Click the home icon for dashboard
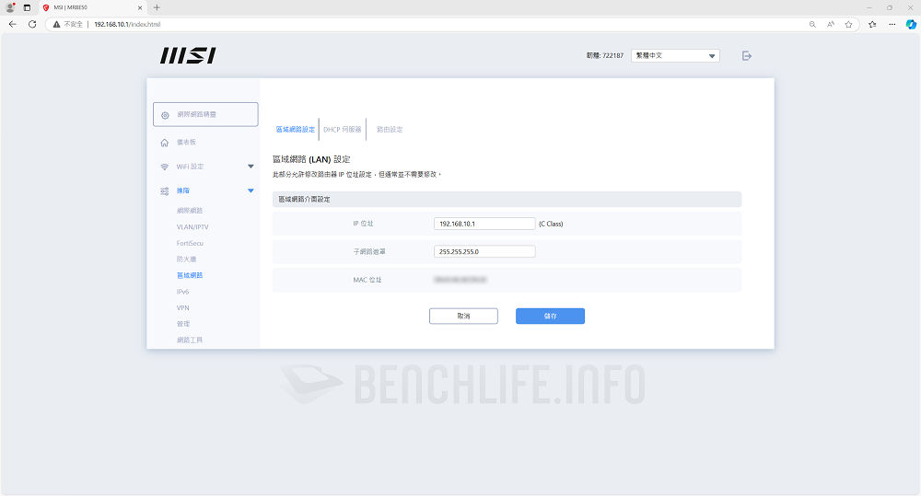The width and height of the screenshot is (921, 496). pyautogui.click(x=165, y=143)
